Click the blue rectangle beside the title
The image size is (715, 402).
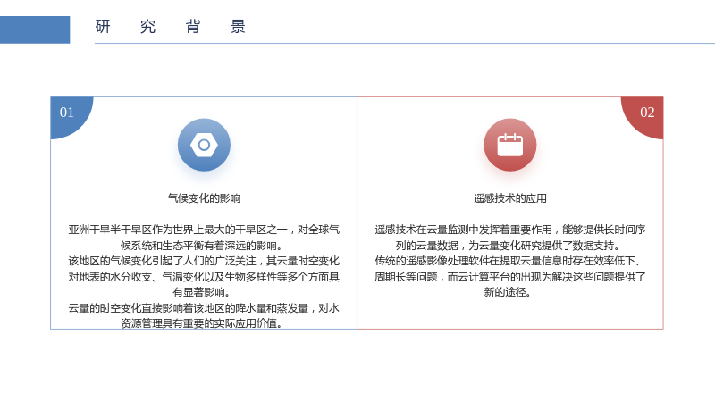(35, 29)
